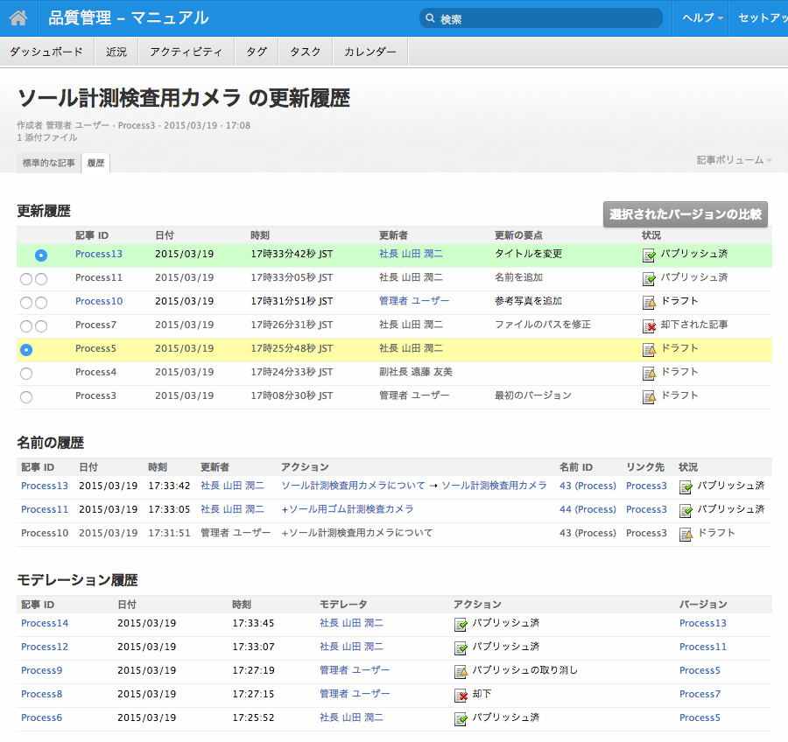The height and width of the screenshot is (742, 788).
Task: Click 17時08分30秒 JST time cell
Action: click(x=292, y=395)
